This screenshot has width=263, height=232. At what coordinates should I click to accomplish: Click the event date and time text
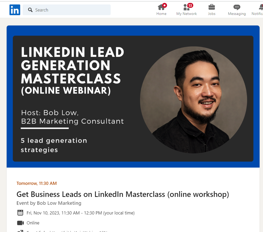[80, 213]
